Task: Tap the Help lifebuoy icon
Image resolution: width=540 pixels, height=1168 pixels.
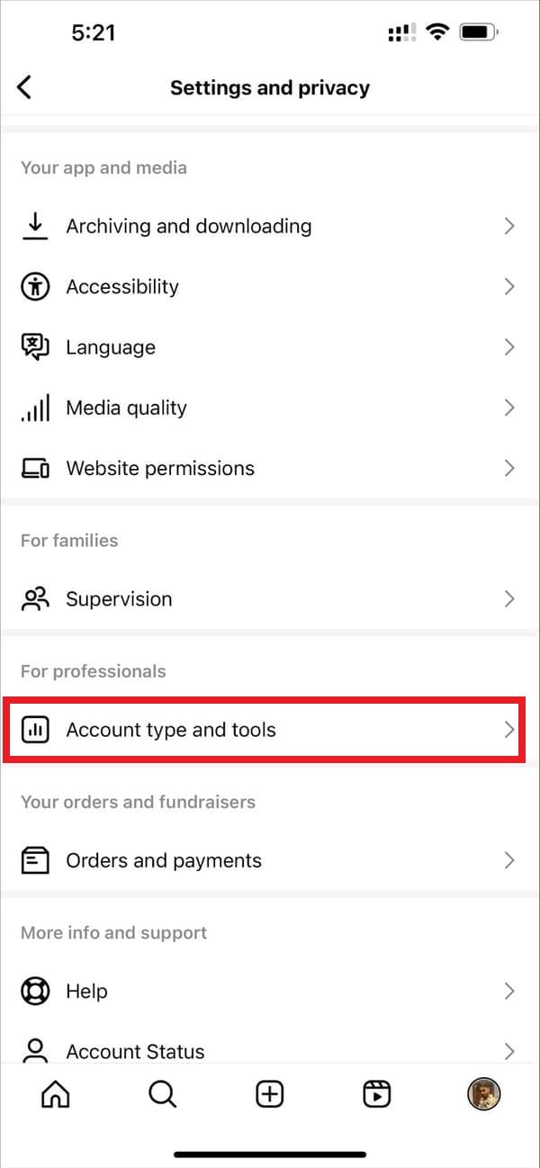Action: point(35,992)
